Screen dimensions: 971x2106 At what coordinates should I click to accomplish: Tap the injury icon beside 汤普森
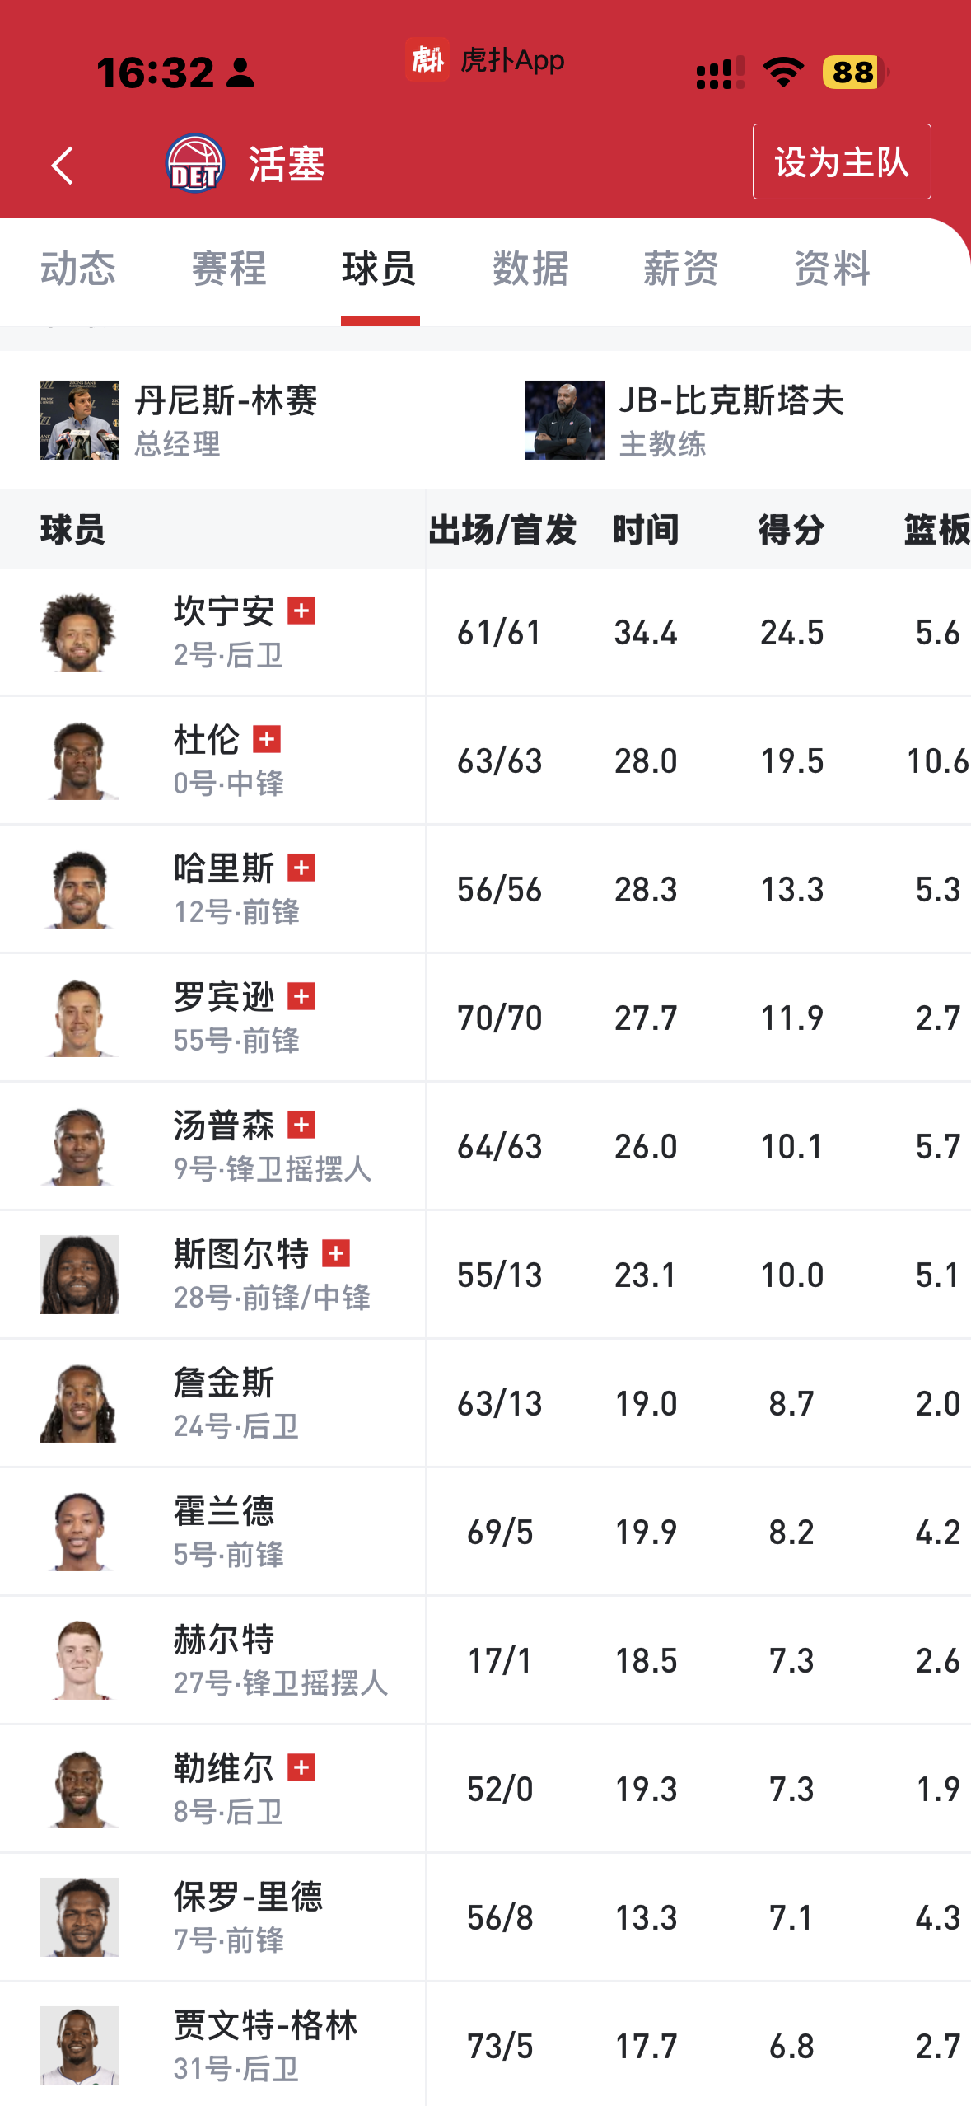click(x=301, y=1125)
